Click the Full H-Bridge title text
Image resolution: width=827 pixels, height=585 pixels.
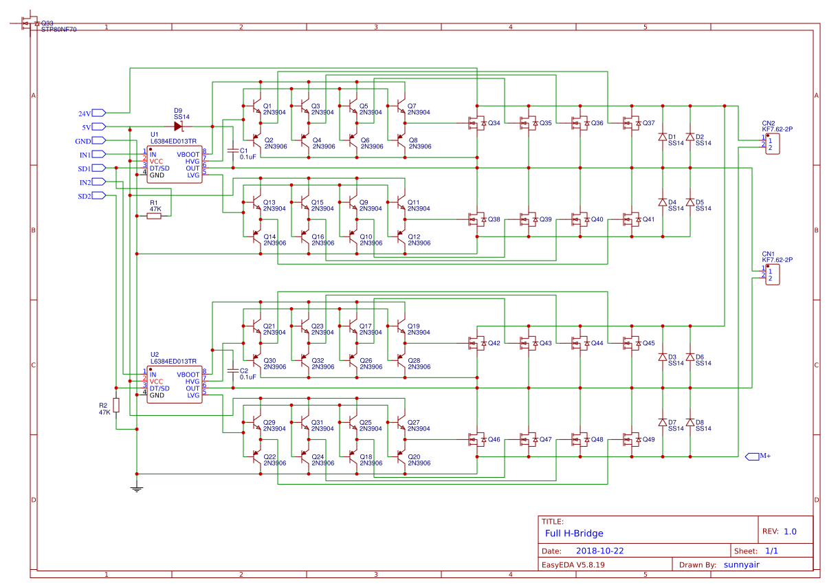coord(574,533)
